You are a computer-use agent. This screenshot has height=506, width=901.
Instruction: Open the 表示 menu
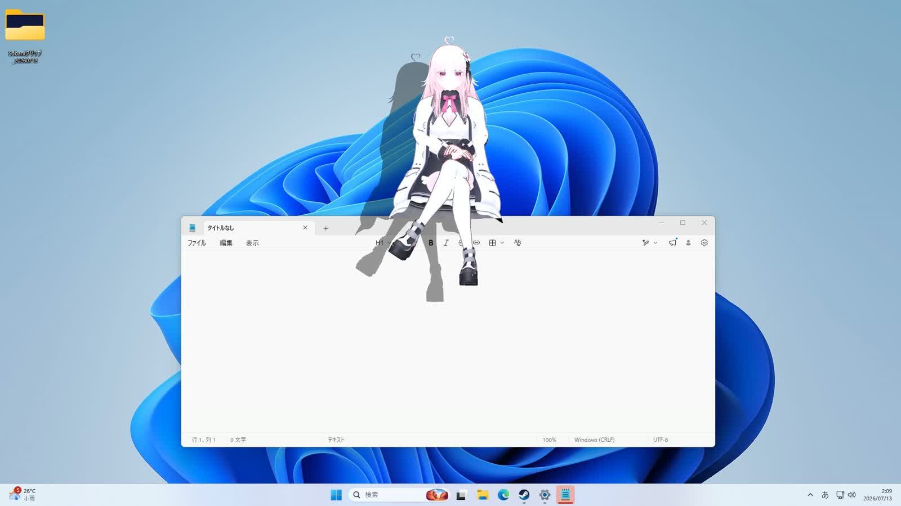tap(252, 243)
